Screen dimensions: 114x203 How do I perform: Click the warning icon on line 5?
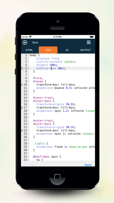22,68
